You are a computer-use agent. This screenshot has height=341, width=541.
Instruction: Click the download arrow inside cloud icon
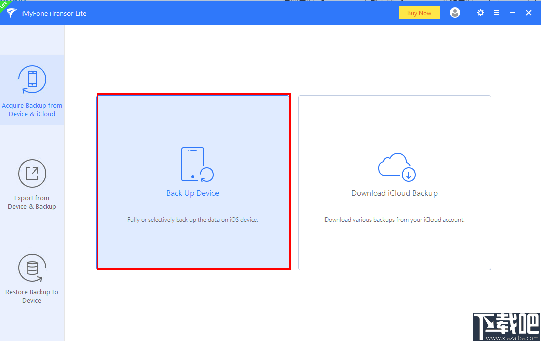pyautogui.click(x=408, y=174)
